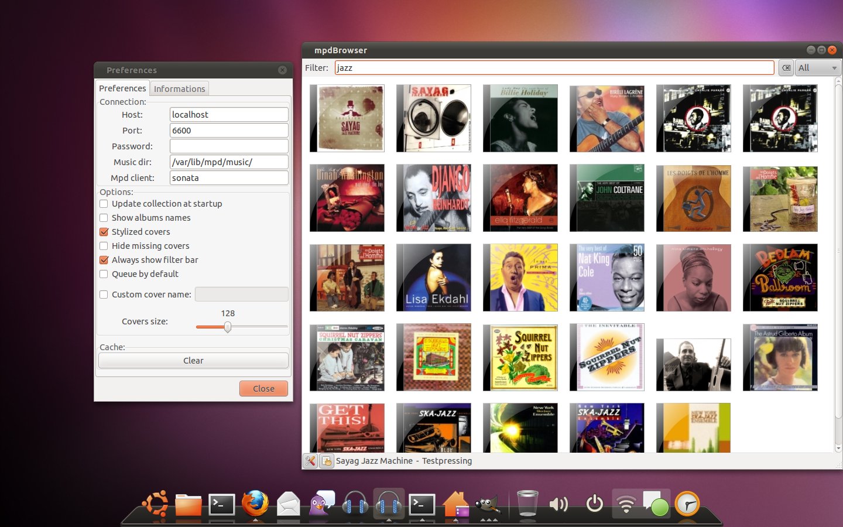Open GIMP from the dock

pyautogui.click(x=488, y=505)
